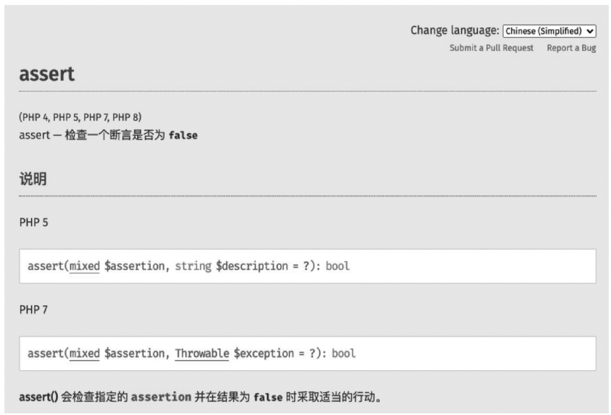Click Report a Bug link
Screen dimensions: 611x415
coord(571,48)
